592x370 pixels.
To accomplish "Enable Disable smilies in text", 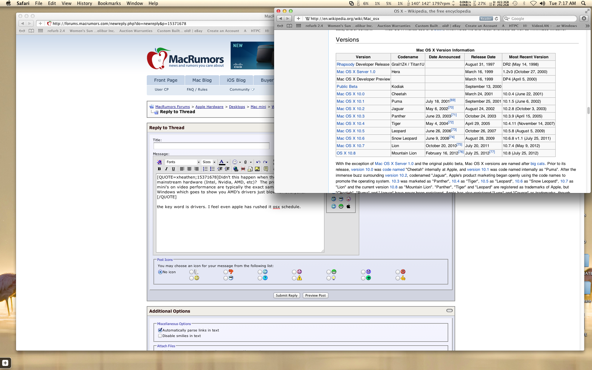I will click(160, 336).
